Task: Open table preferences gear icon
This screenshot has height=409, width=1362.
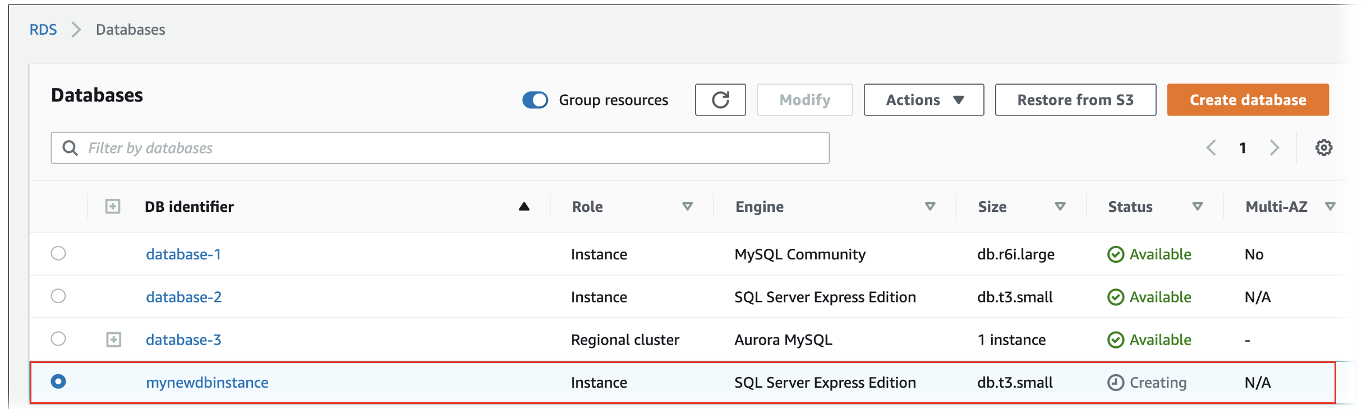Action: click(x=1323, y=148)
